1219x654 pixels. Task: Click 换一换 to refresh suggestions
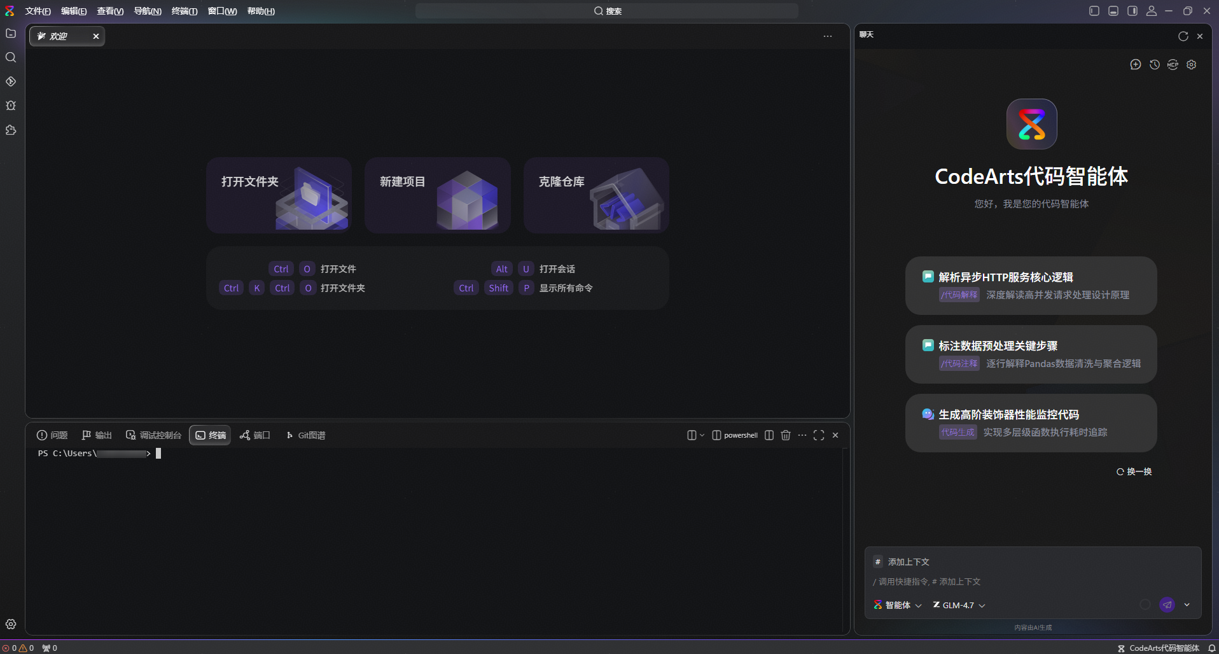click(x=1134, y=471)
